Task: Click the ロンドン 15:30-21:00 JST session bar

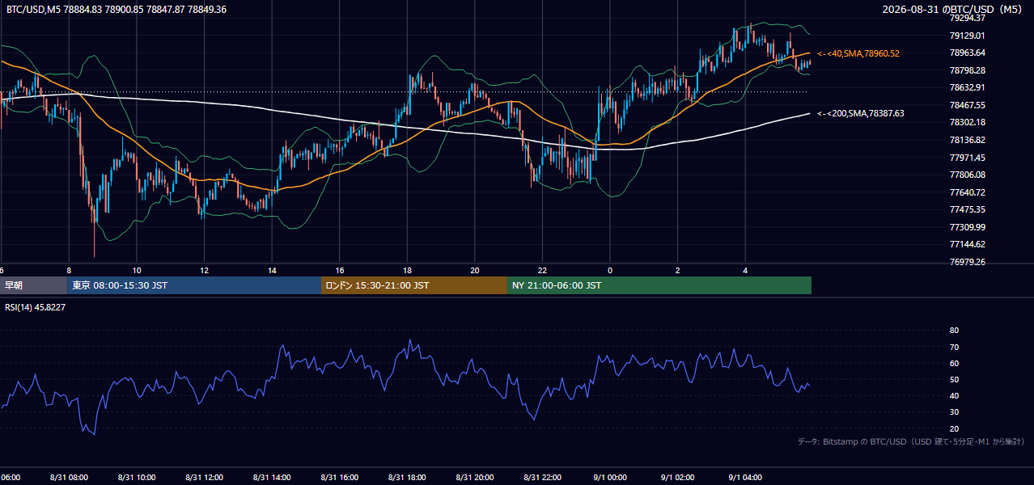Action: [414, 285]
